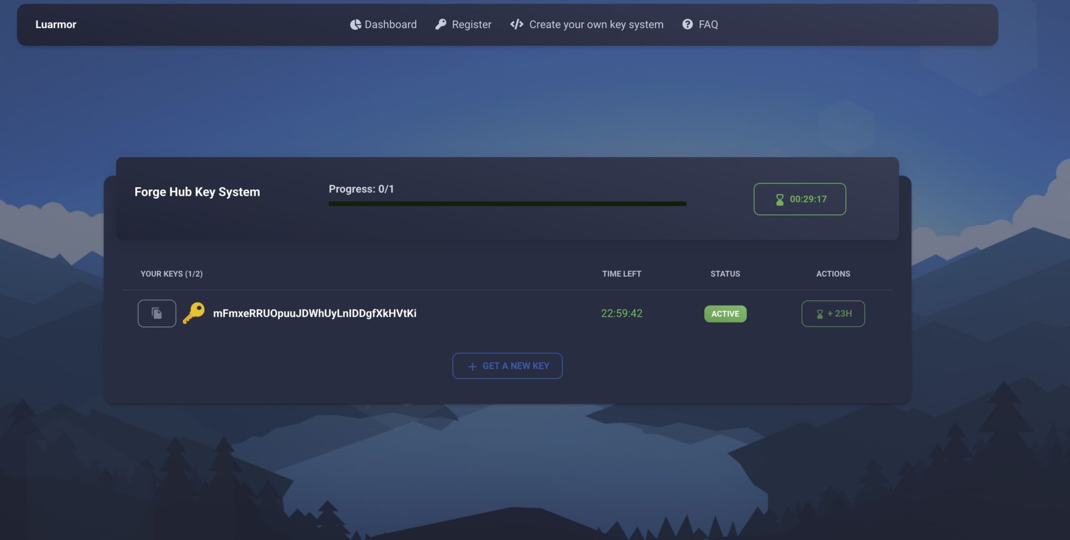Screen dimensions: 1070x540
Task: Click the hourglass icon in the 00:29:17 timer
Action: click(780, 199)
